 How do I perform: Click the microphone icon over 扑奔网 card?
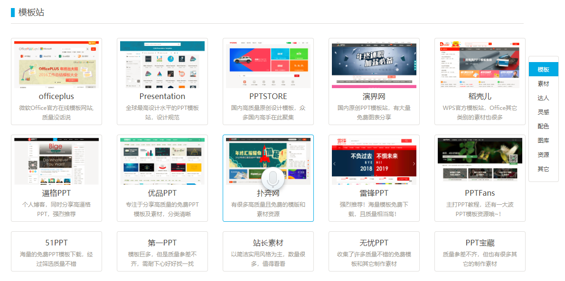click(273, 179)
